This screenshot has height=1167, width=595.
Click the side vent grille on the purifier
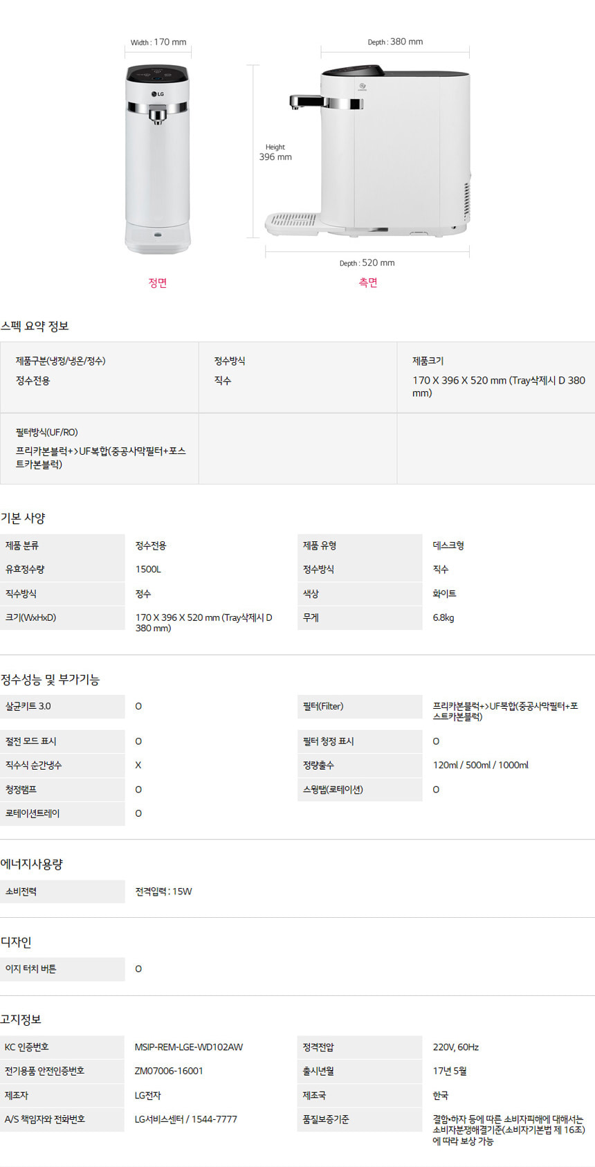tap(466, 201)
